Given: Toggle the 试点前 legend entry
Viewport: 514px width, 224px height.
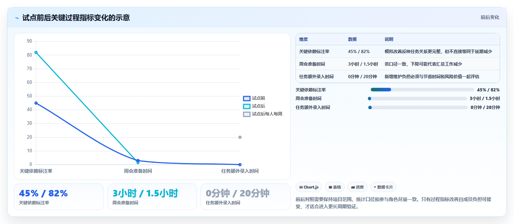Looking at the screenshot, I should point(254,98).
